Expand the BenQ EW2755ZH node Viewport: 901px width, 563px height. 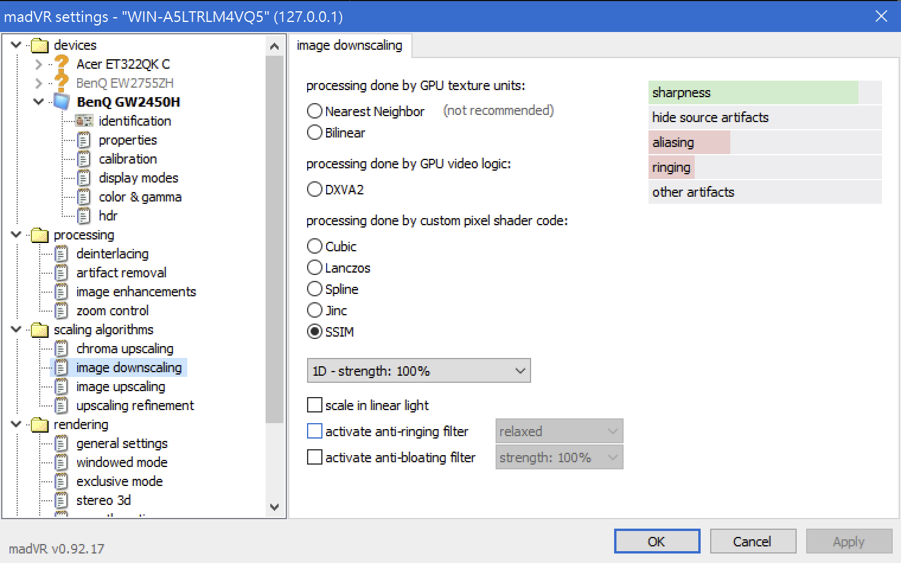tap(39, 83)
